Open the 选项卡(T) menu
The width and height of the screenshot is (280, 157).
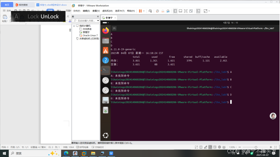click(120, 11)
